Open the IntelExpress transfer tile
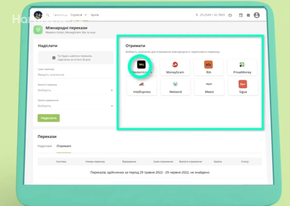290x206 pixels. tap(142, 87)
